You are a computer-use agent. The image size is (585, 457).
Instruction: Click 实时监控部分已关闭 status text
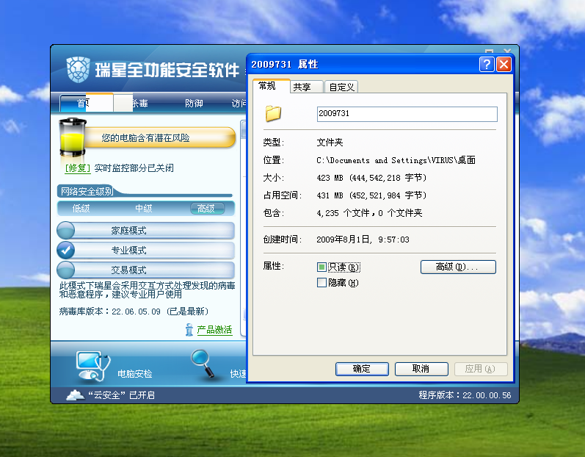(134, 168)
